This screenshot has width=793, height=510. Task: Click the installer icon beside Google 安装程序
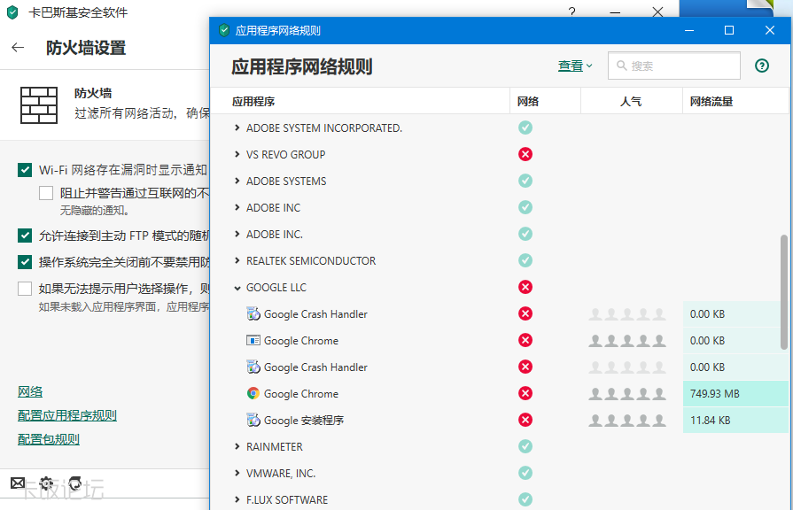pos(253,420)
